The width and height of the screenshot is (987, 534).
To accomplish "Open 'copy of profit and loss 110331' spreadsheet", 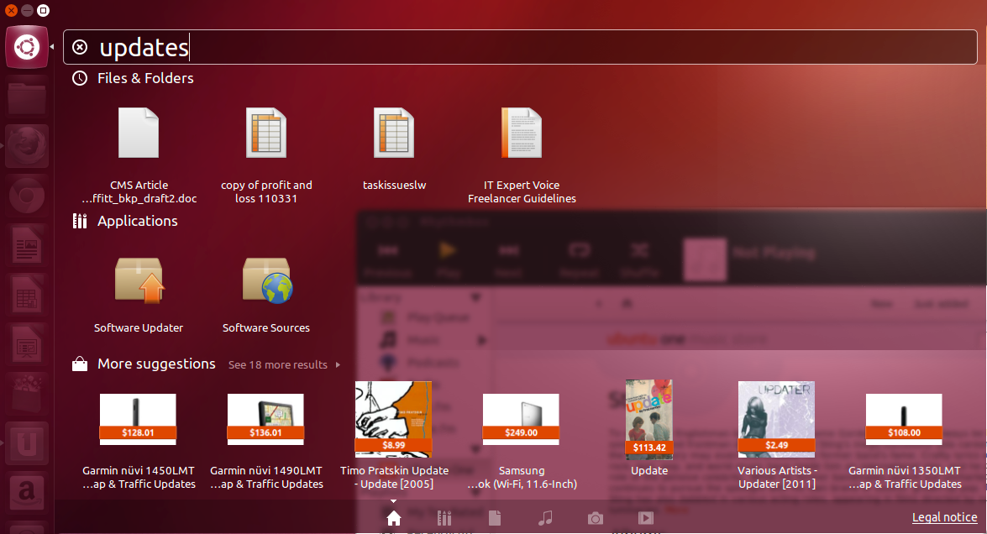I will point(266,155).
